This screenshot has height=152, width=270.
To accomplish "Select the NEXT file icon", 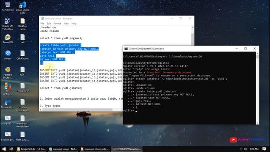I will click(22, 71).
